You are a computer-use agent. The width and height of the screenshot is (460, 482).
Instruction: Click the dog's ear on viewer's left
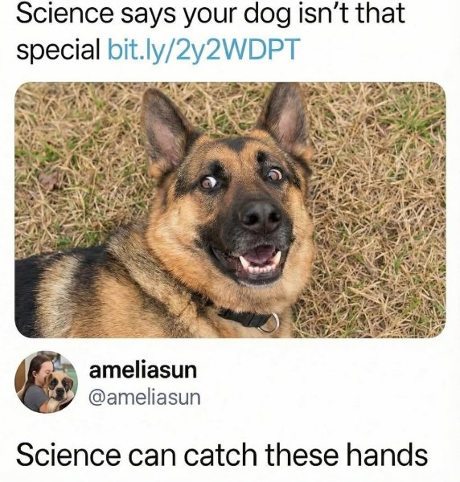click(166, 129)
